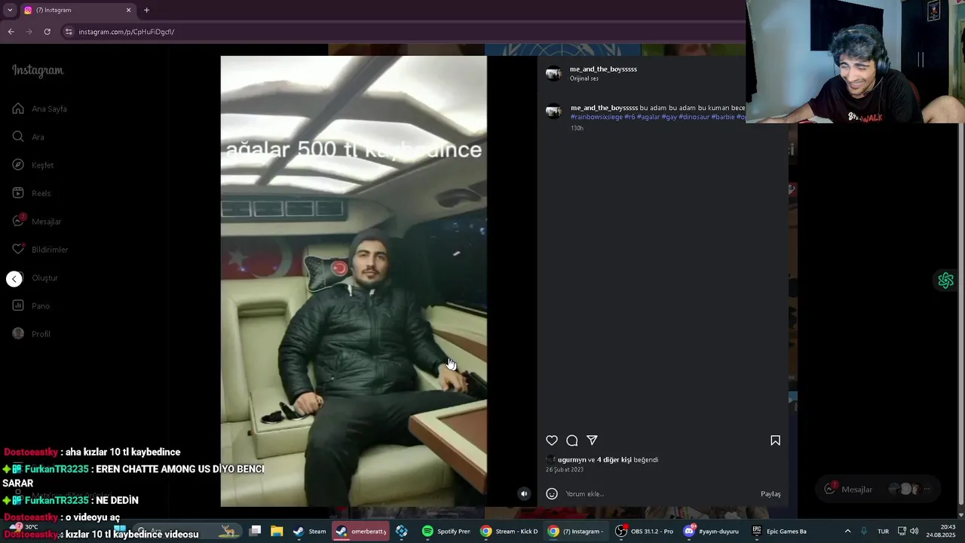965x543 pixels.
Task: Open OBS 31.1.2 from taskbar
Action: coord(645,531)
